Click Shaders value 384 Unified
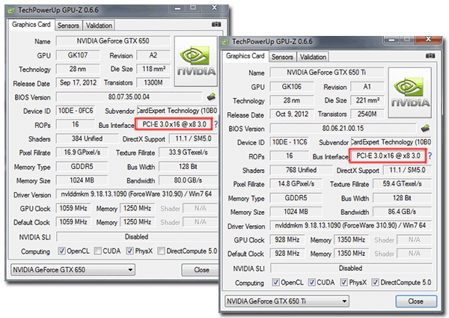Screen dimensions: 449x318 (87, 138)
